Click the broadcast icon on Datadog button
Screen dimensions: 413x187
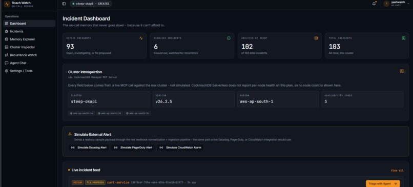(73, 148)
